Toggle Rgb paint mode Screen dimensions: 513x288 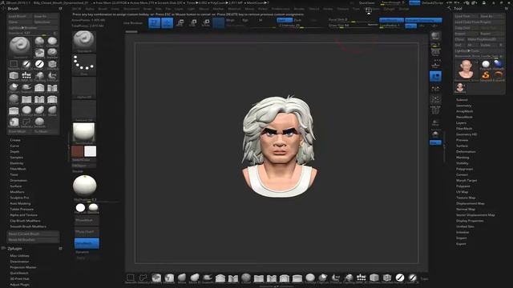click(245, 20)
